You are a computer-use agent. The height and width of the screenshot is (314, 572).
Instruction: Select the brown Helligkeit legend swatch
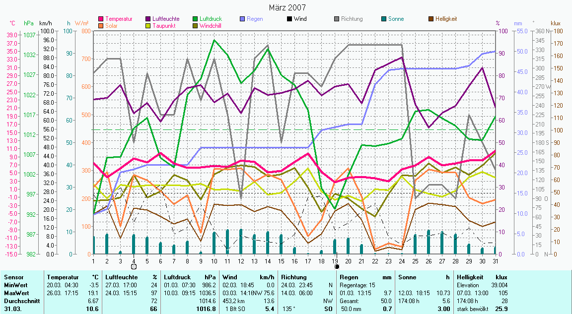pos(430,19)
